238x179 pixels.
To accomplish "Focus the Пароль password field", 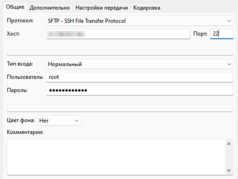I will tap(139, 90).
